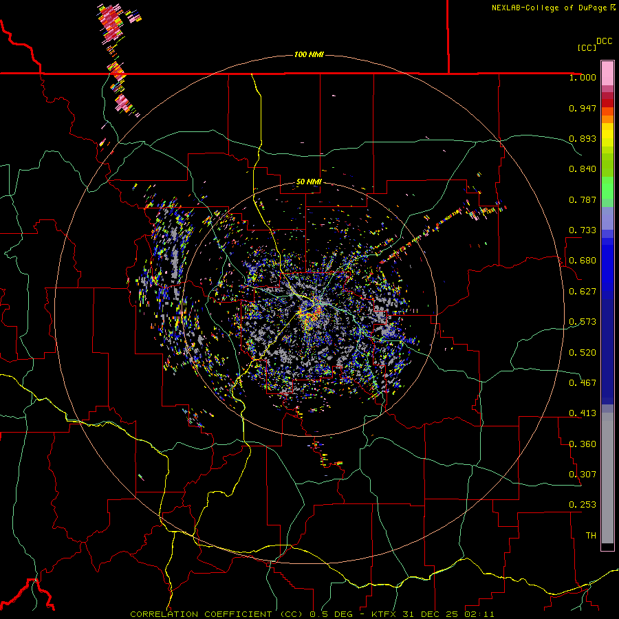Image resolution: width=619 pixels, height=619 pixels.
Task: Click the 0.627 legend value
Action: click(583, 292)
